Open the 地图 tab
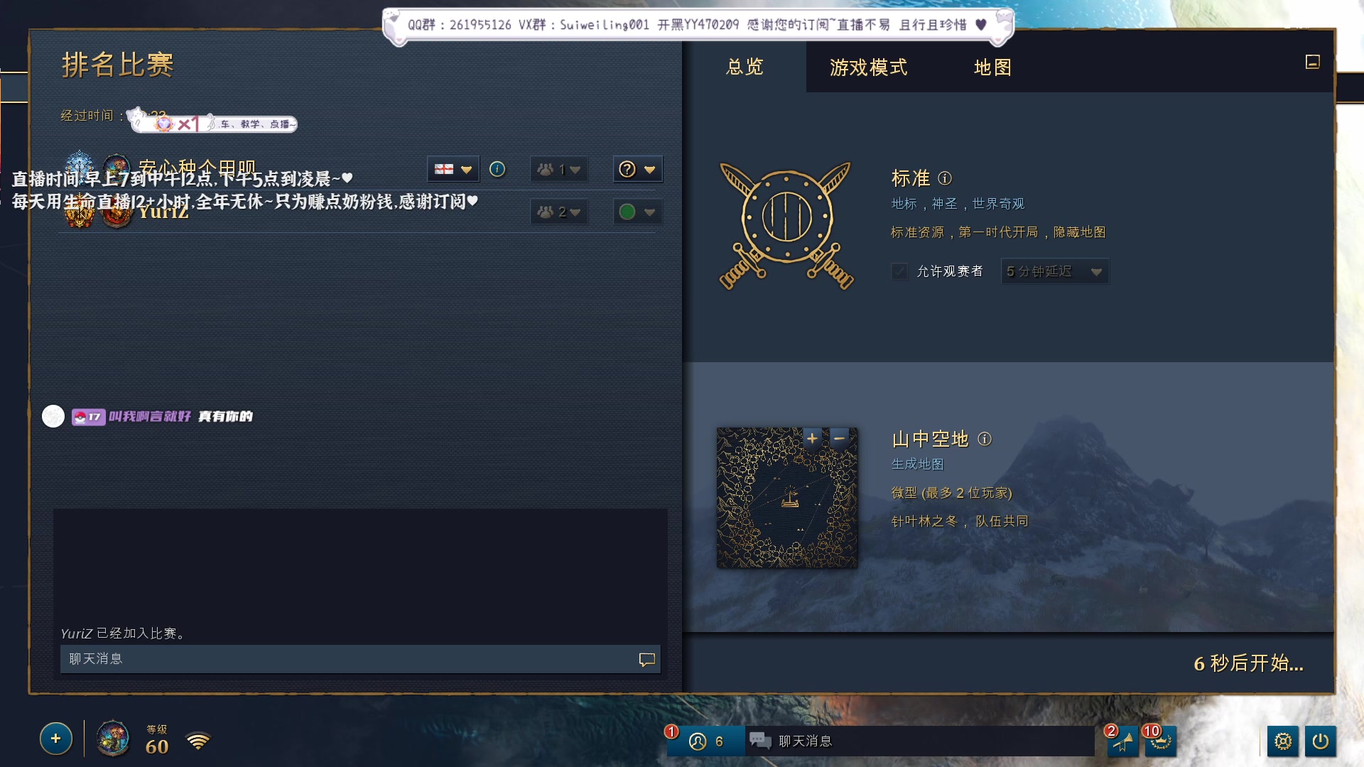 (992, 67)
